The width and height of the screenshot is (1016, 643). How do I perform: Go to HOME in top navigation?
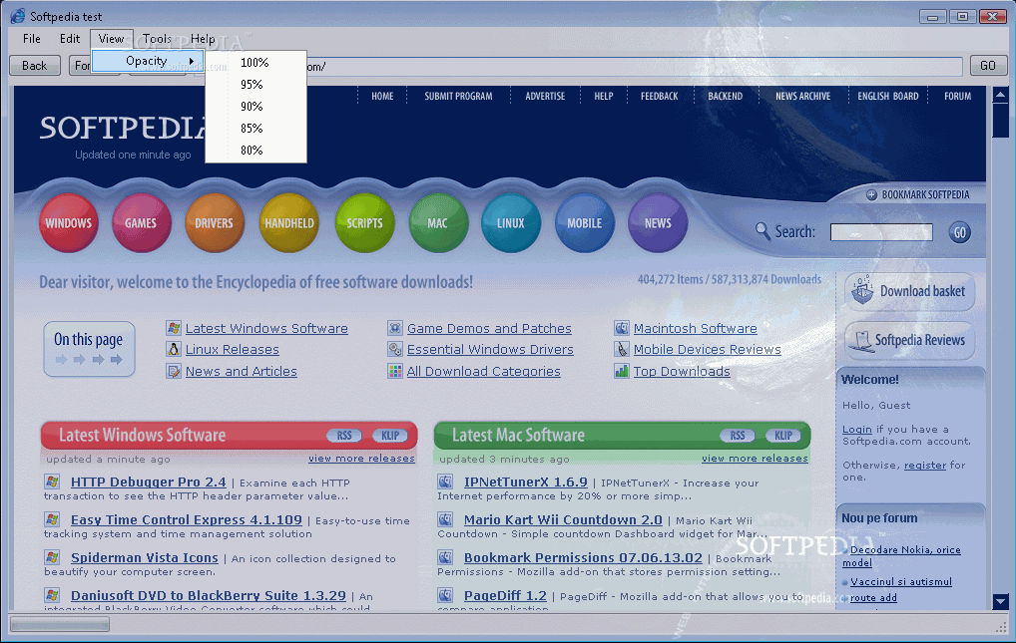[x=382, y=96]
